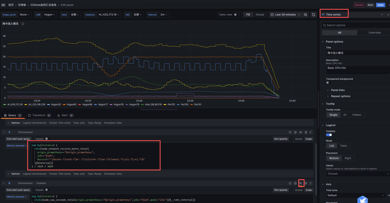Open the Time series visualization picker
The height and width of the screenshot is (203, 390).
point(334,15)
